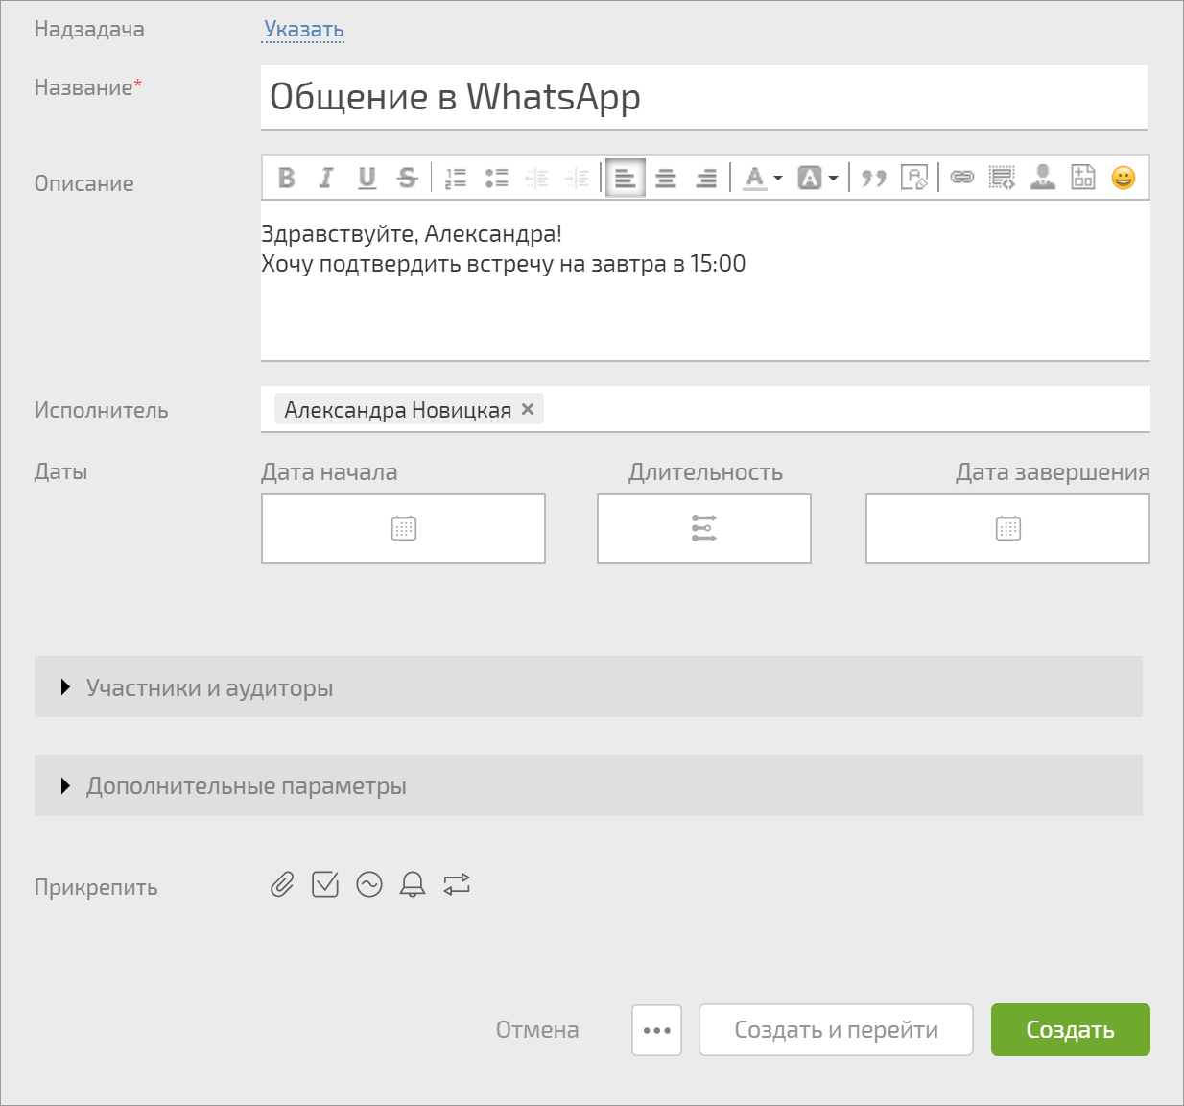Open the Длительность duration slider field
Image resolution: width=1184 pixels, height=1106 pixels.
(703, 528)
